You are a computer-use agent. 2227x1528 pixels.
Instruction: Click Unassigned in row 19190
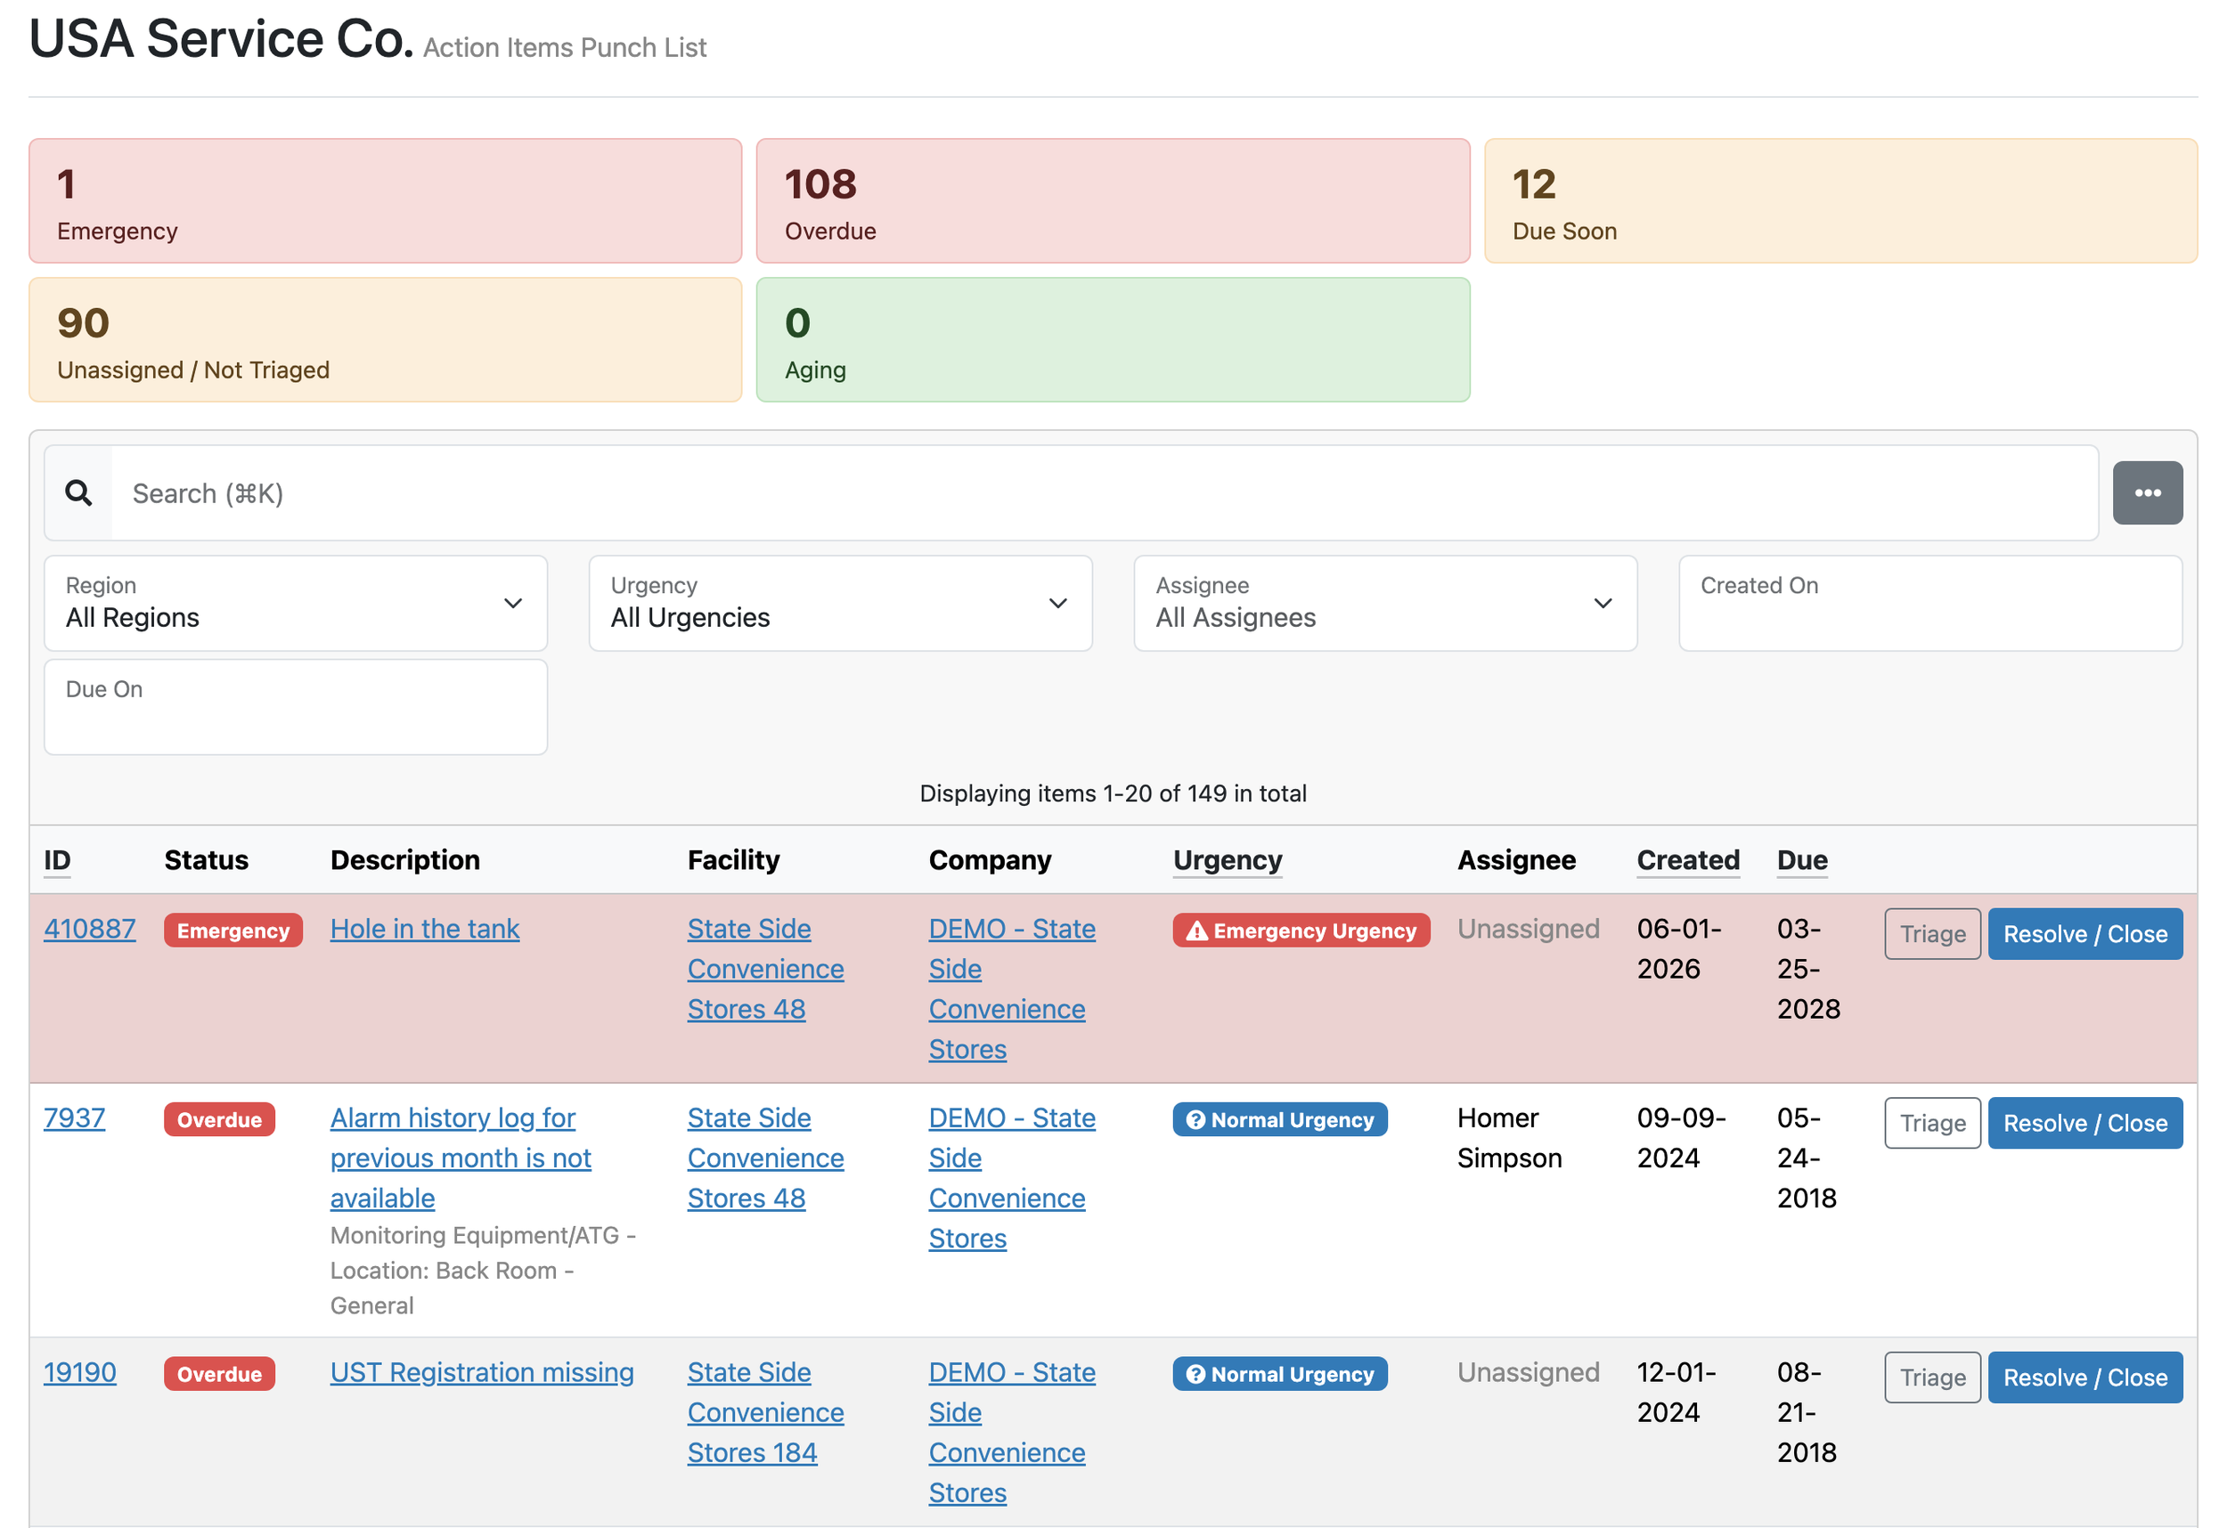pos(1529,1372)
